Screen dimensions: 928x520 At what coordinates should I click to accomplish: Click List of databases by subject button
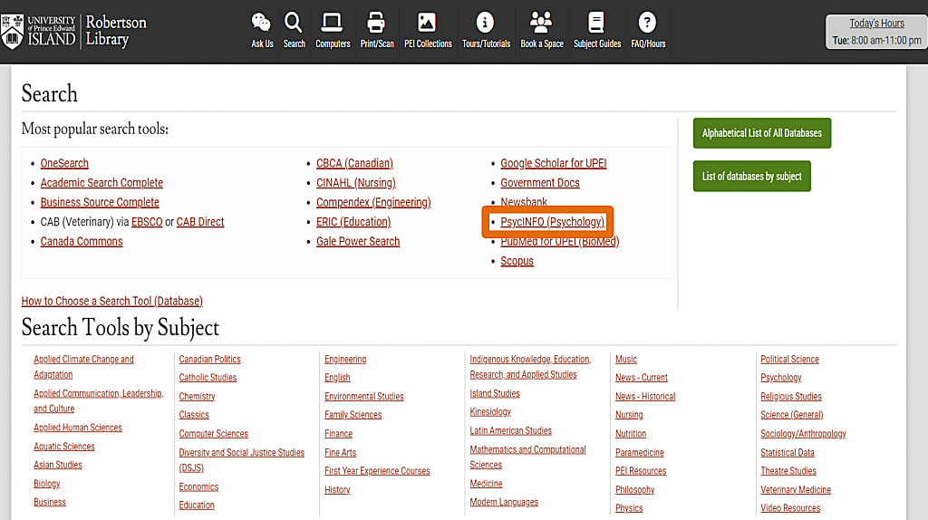click(751, 177)
